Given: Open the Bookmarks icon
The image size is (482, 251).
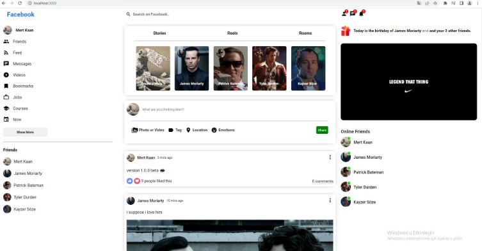Looking at the screenshot, I should pyautogui.click(x=6, y=86).
